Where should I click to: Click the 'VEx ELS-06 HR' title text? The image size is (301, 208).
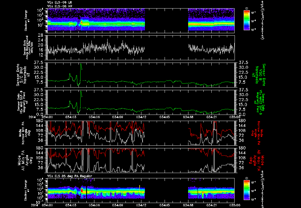[60, 6]
